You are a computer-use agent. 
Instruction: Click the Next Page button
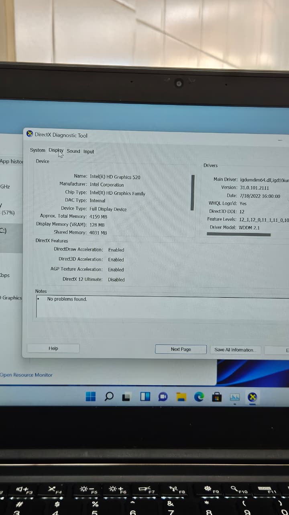[x=181, y=349]
